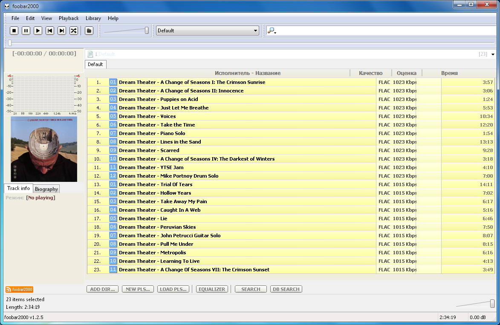
Task: Click the volume slider in top toolbar
Action: click(x=127, y=30)
